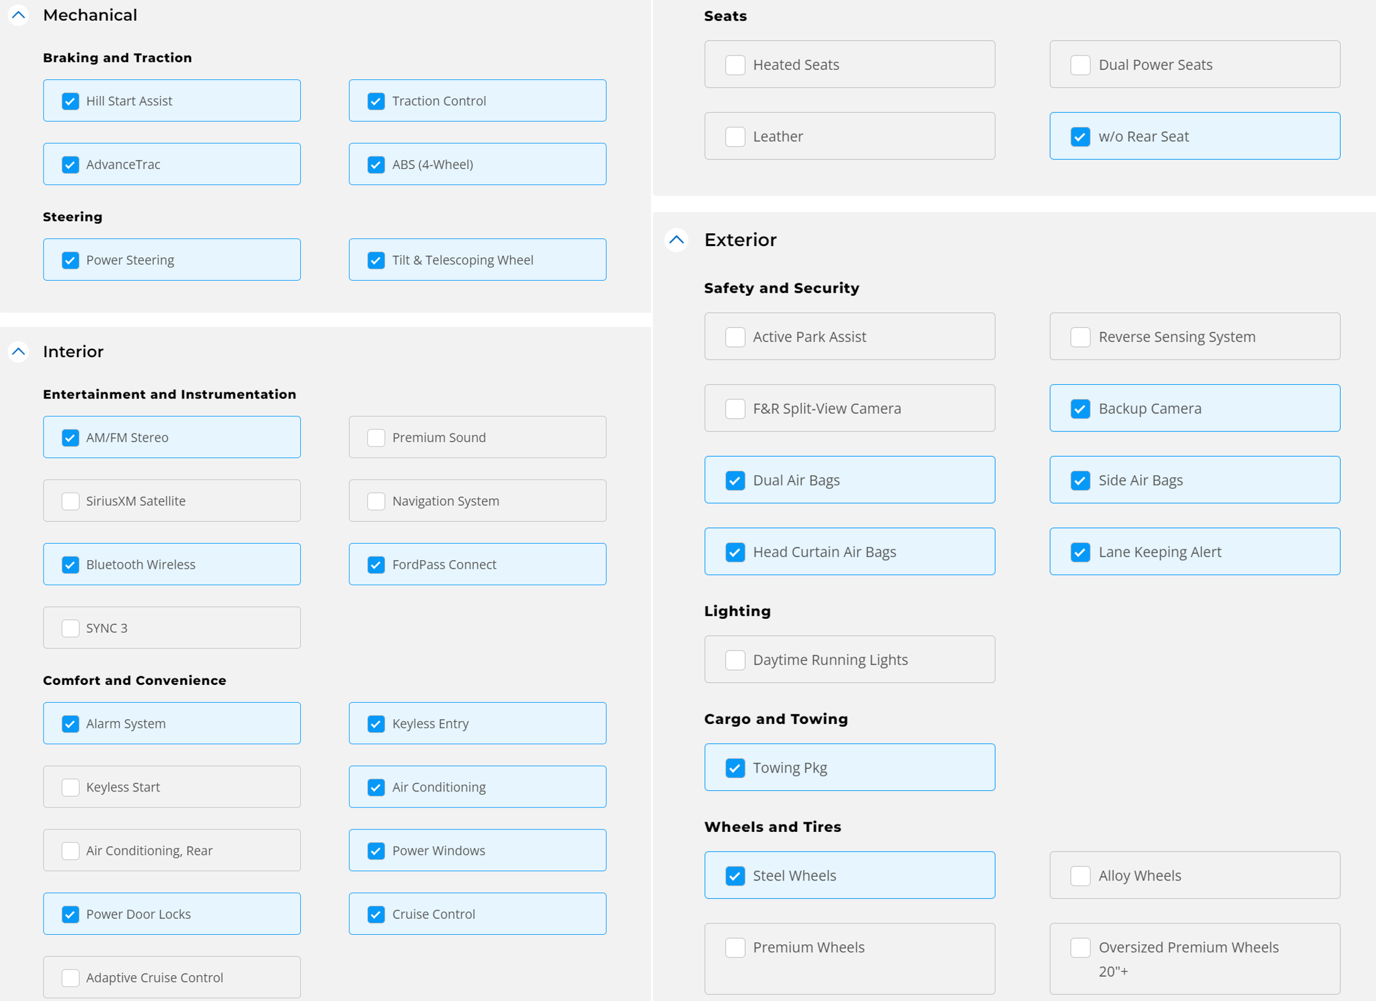1376x1001 pixels.
Task: Uncheck Power Steering option
Action: click(x=71, y=260)
